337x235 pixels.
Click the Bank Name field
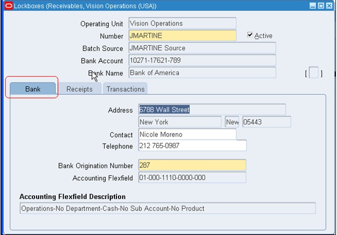pos(202,72)
